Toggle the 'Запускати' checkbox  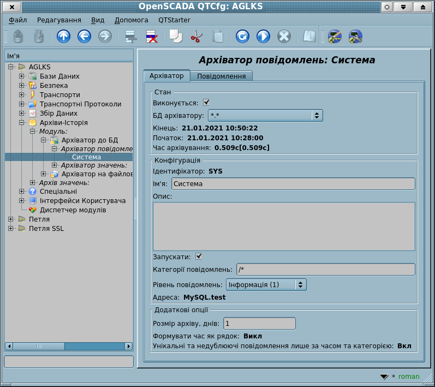click(199, 256)
